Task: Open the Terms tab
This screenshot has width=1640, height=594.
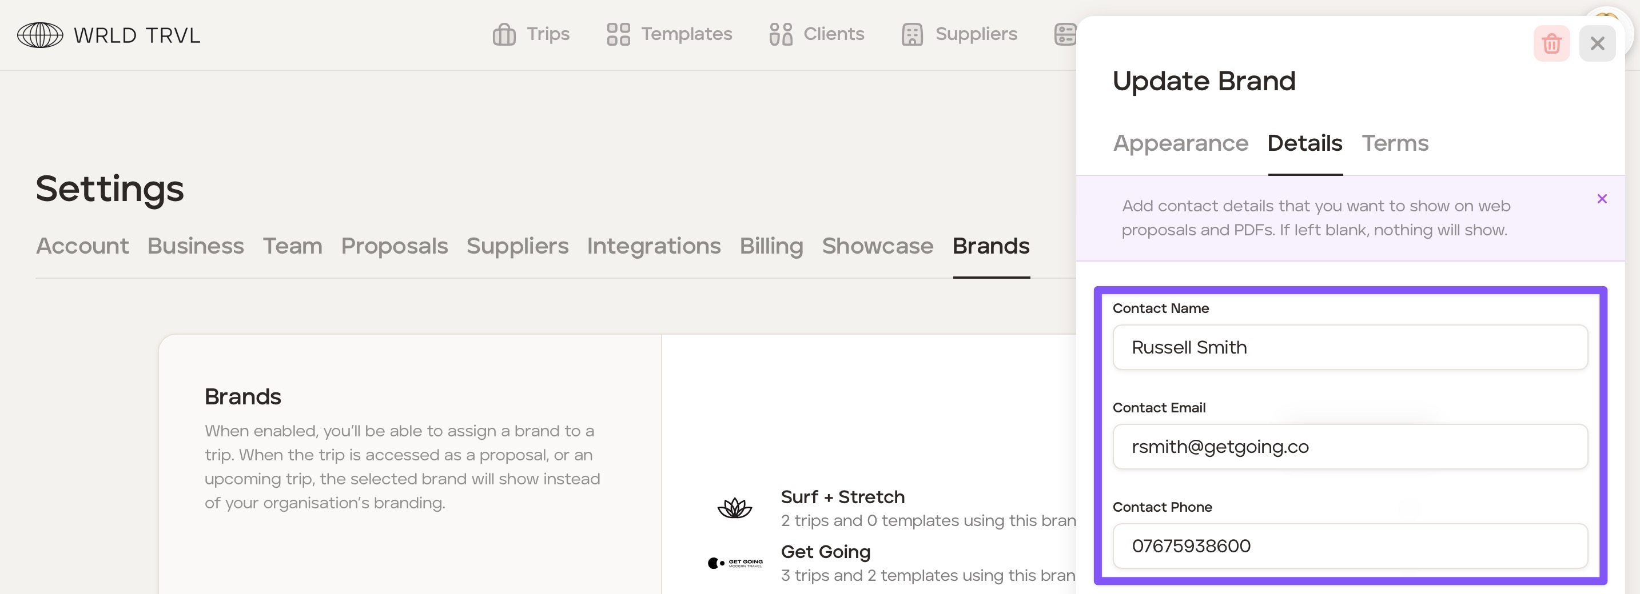Action: coord(1395,144)
